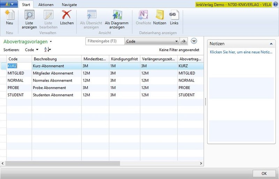Select the NORMAL code cell

[x=19, y=80]
